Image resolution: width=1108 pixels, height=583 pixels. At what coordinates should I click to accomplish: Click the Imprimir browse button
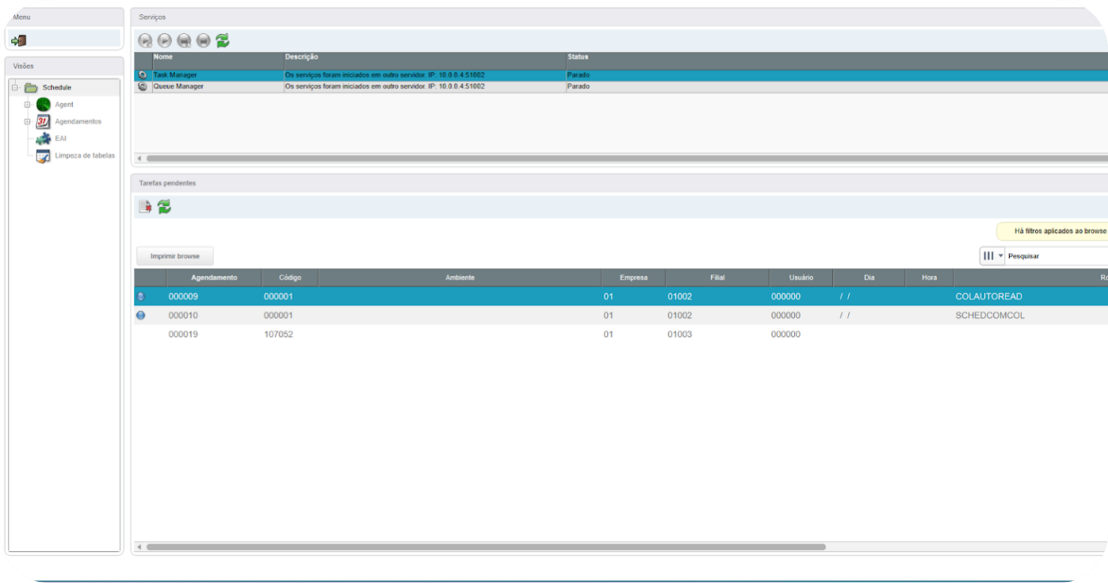click(175, 256)
